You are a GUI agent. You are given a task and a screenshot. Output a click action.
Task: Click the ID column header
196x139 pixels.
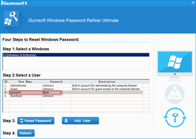[6, 82]
